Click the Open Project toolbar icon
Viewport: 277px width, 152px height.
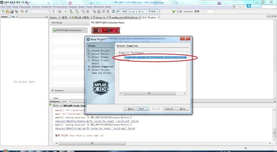pyautogui.click(x=12, y=12)
